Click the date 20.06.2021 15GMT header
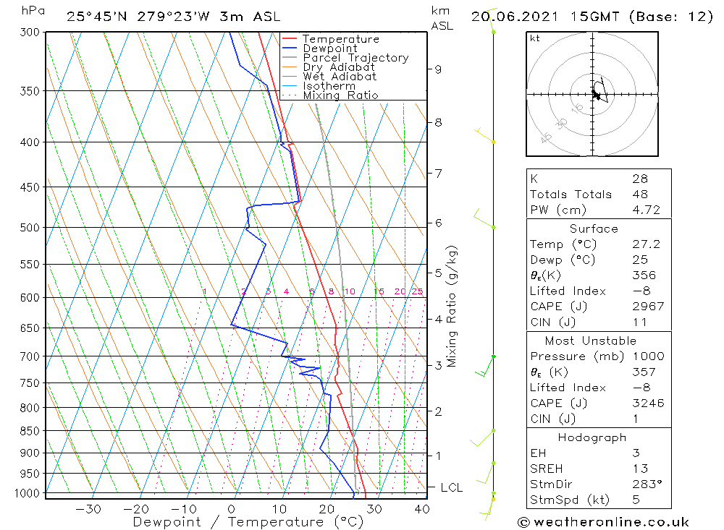Image resolution: width=724 pixels, height=530 pixels. tap(545, 17)
